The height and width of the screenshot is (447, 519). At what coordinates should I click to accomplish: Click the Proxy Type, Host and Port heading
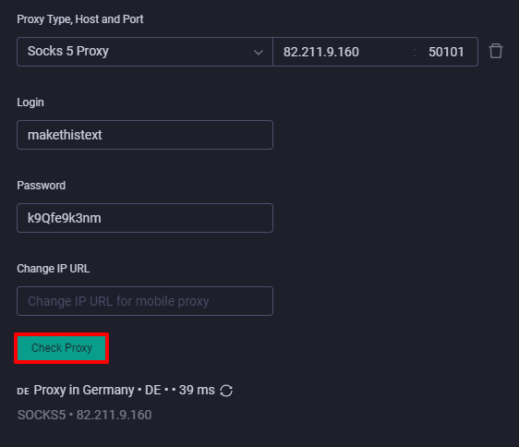80,19
